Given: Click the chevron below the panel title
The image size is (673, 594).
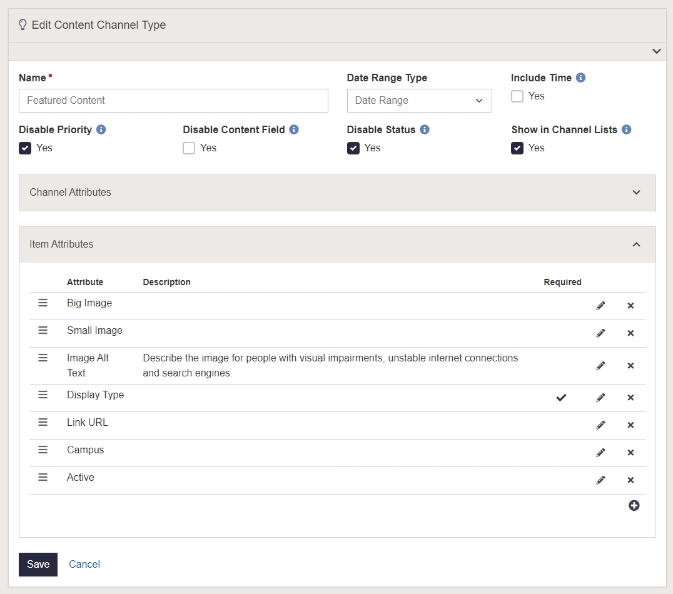Looking at the screenshot, I should [x=657, y=51].
